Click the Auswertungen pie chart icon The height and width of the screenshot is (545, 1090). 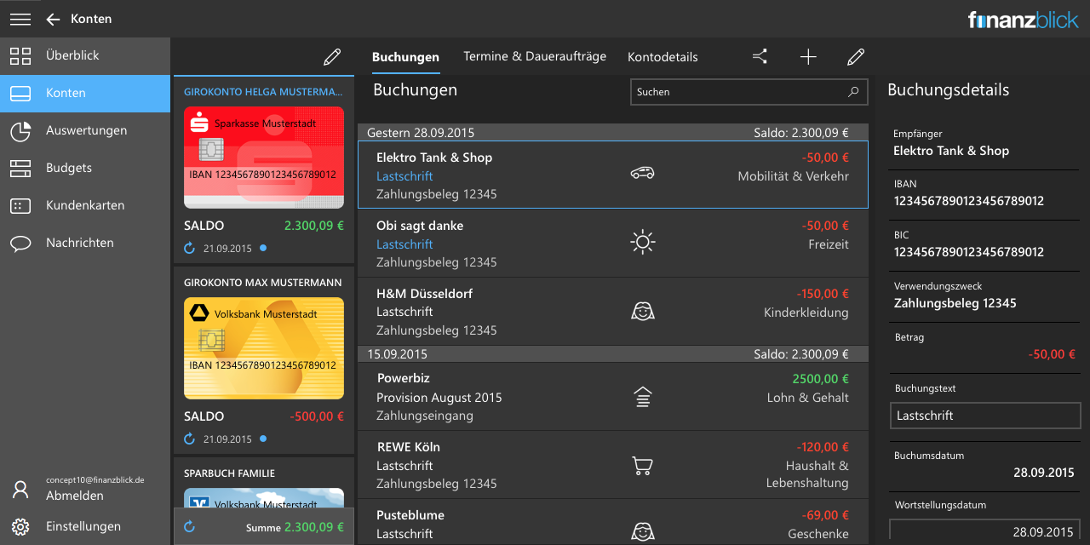coord(20,131)
